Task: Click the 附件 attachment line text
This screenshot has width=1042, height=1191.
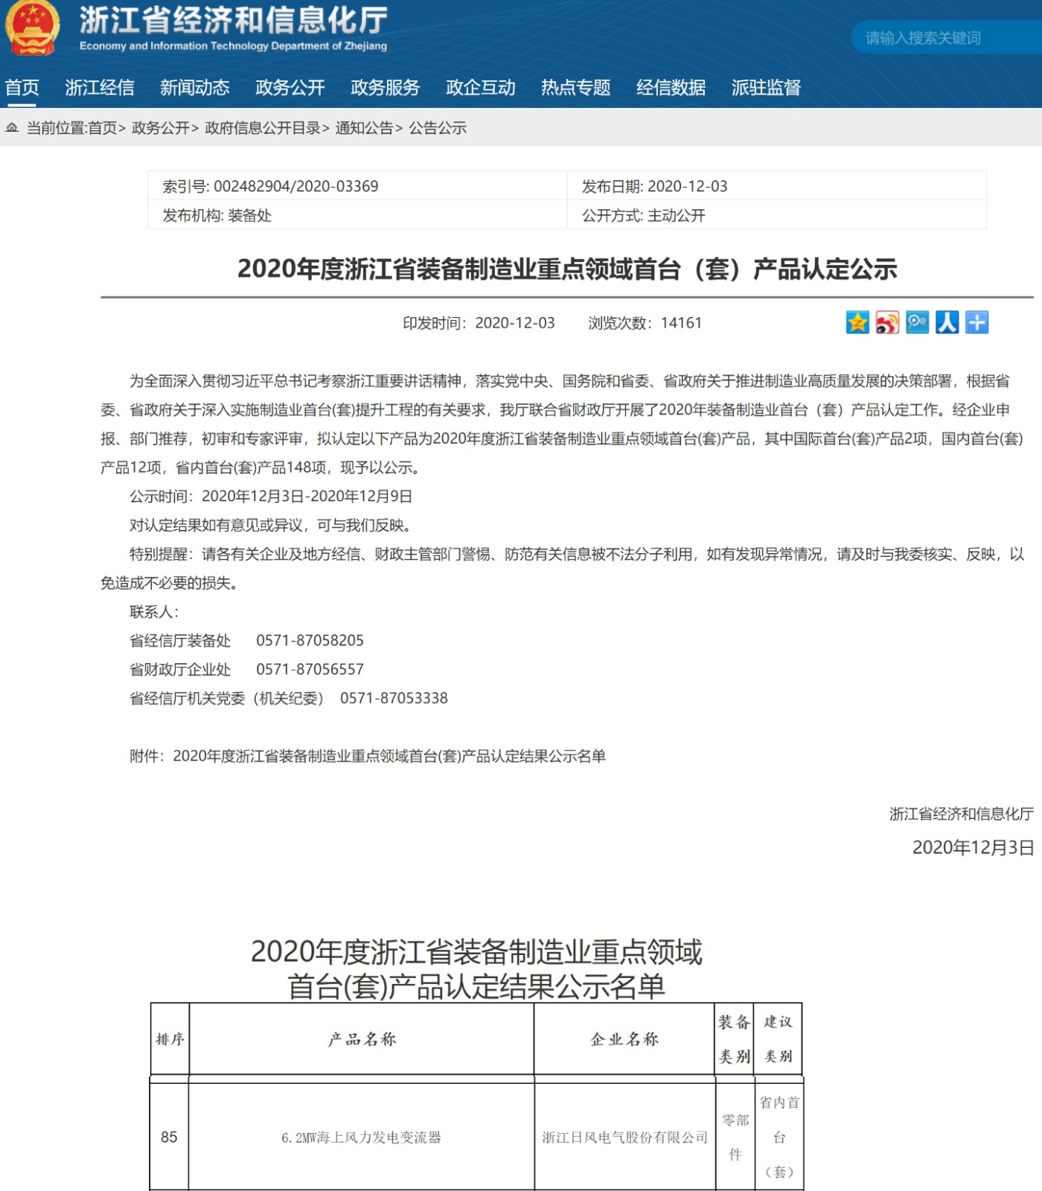Action: click(368, 756)
